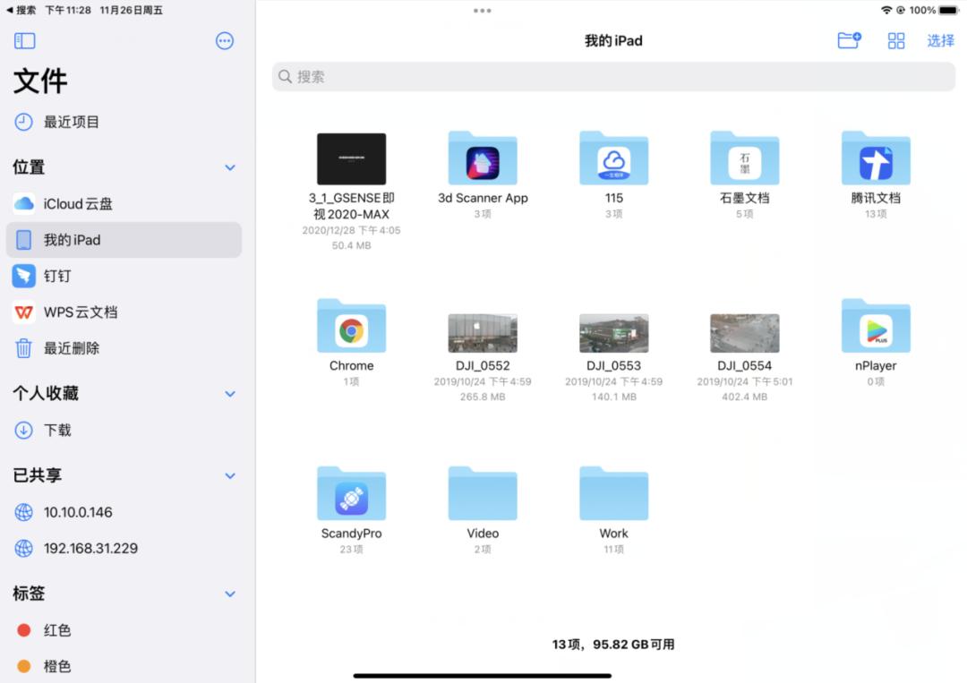Select iCloud 云盘 in the sidebar

coord(79,204)
